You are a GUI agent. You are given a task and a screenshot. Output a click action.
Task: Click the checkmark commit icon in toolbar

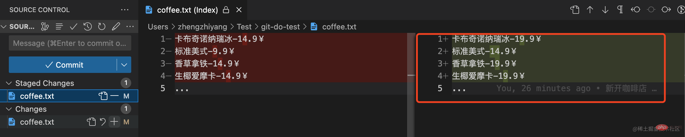74,27
